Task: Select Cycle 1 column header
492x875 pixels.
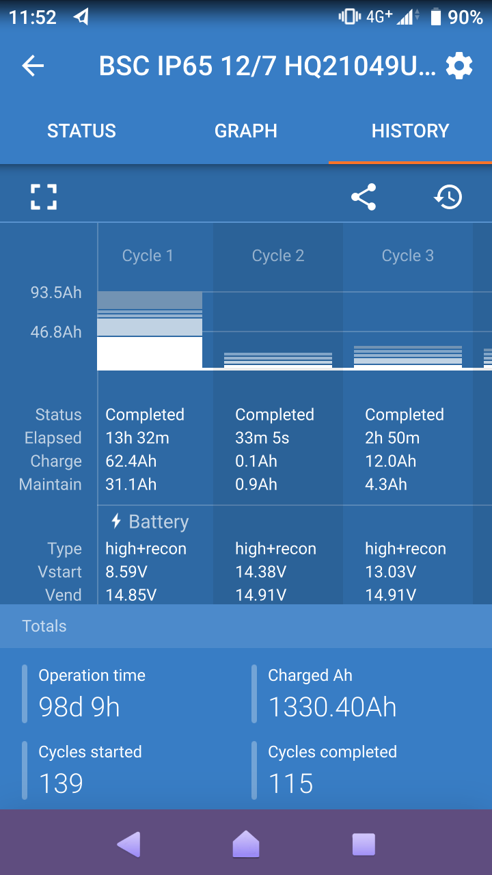Action: click(x=148, y=256)
